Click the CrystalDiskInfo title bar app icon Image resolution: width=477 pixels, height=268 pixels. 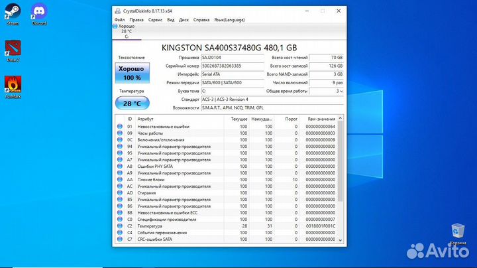[x=118, y=11]
